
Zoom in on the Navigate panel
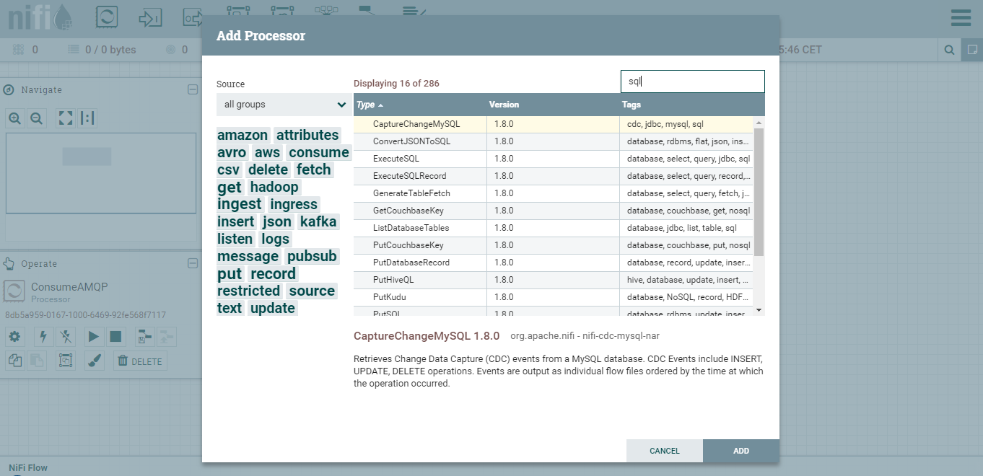pos(14,118)
